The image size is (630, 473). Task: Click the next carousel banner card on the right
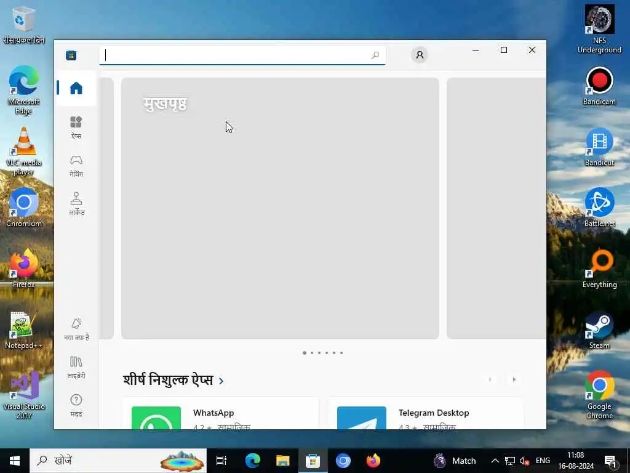(496, 208)
